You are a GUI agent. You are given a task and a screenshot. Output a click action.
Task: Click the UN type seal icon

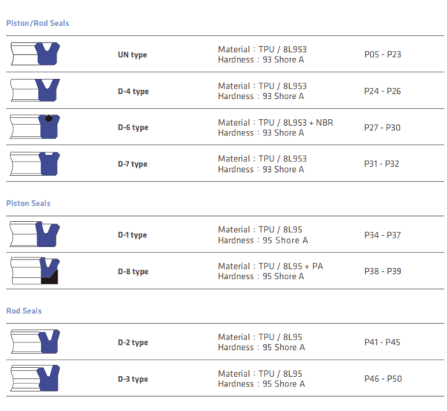click(x=36, y=54)
